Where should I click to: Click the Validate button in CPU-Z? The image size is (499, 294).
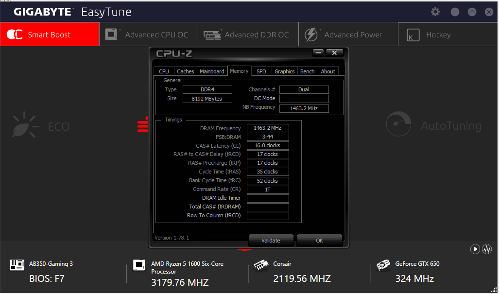[271, 241]
